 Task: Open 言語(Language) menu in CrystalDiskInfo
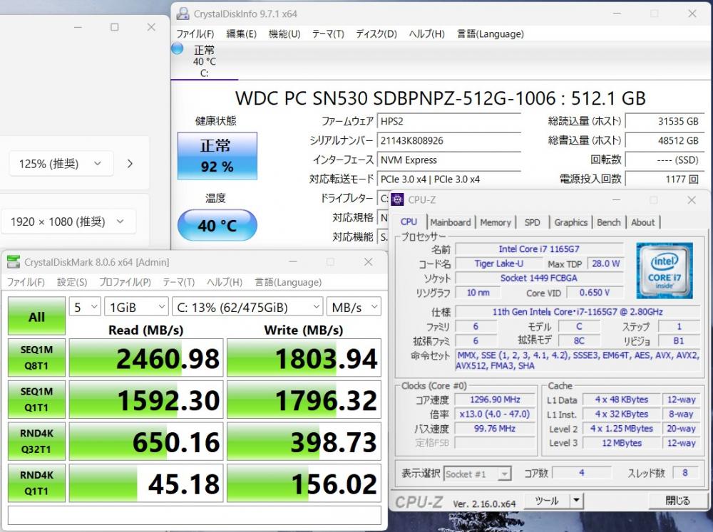(x=491, y=34)
